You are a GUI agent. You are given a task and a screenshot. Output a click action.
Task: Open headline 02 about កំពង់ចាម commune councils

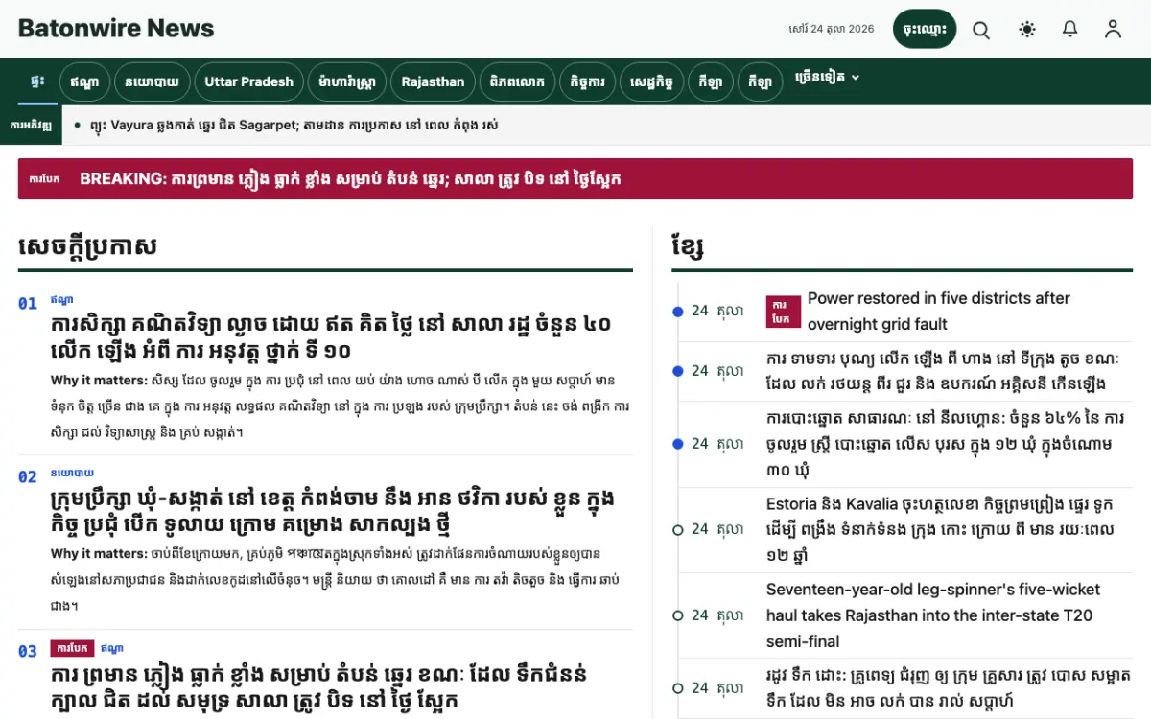coord(333,512)
